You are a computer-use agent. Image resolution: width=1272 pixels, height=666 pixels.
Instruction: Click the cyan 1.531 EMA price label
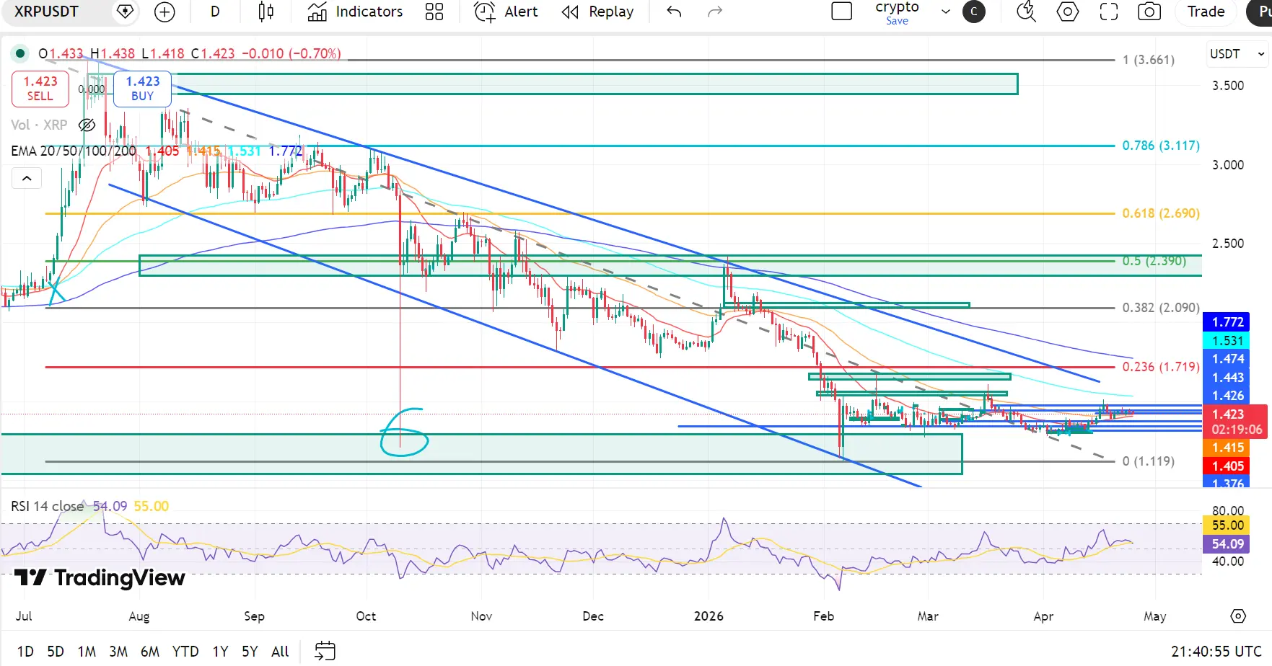[x=1227, y=341]
